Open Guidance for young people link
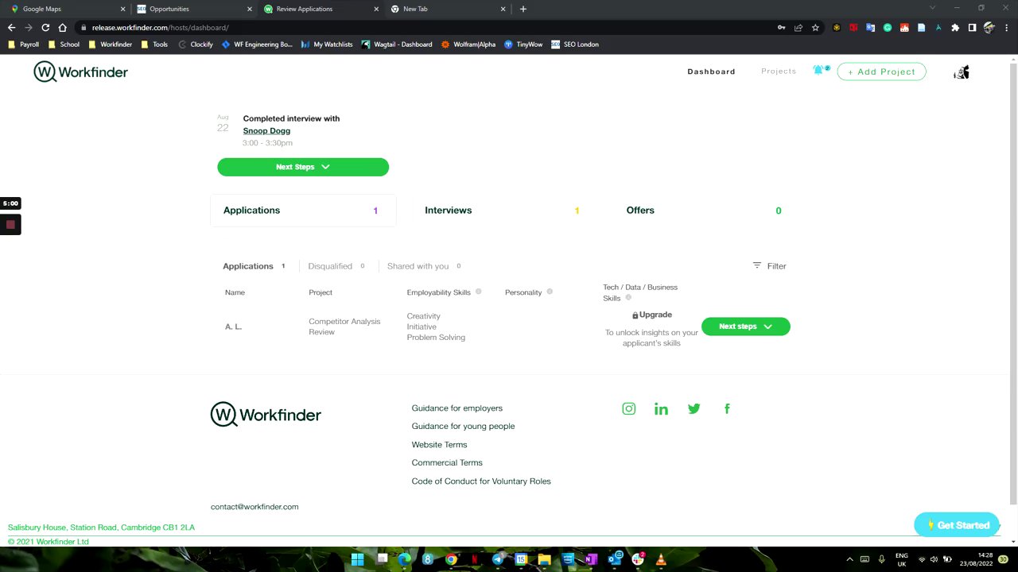 (463, 426)
